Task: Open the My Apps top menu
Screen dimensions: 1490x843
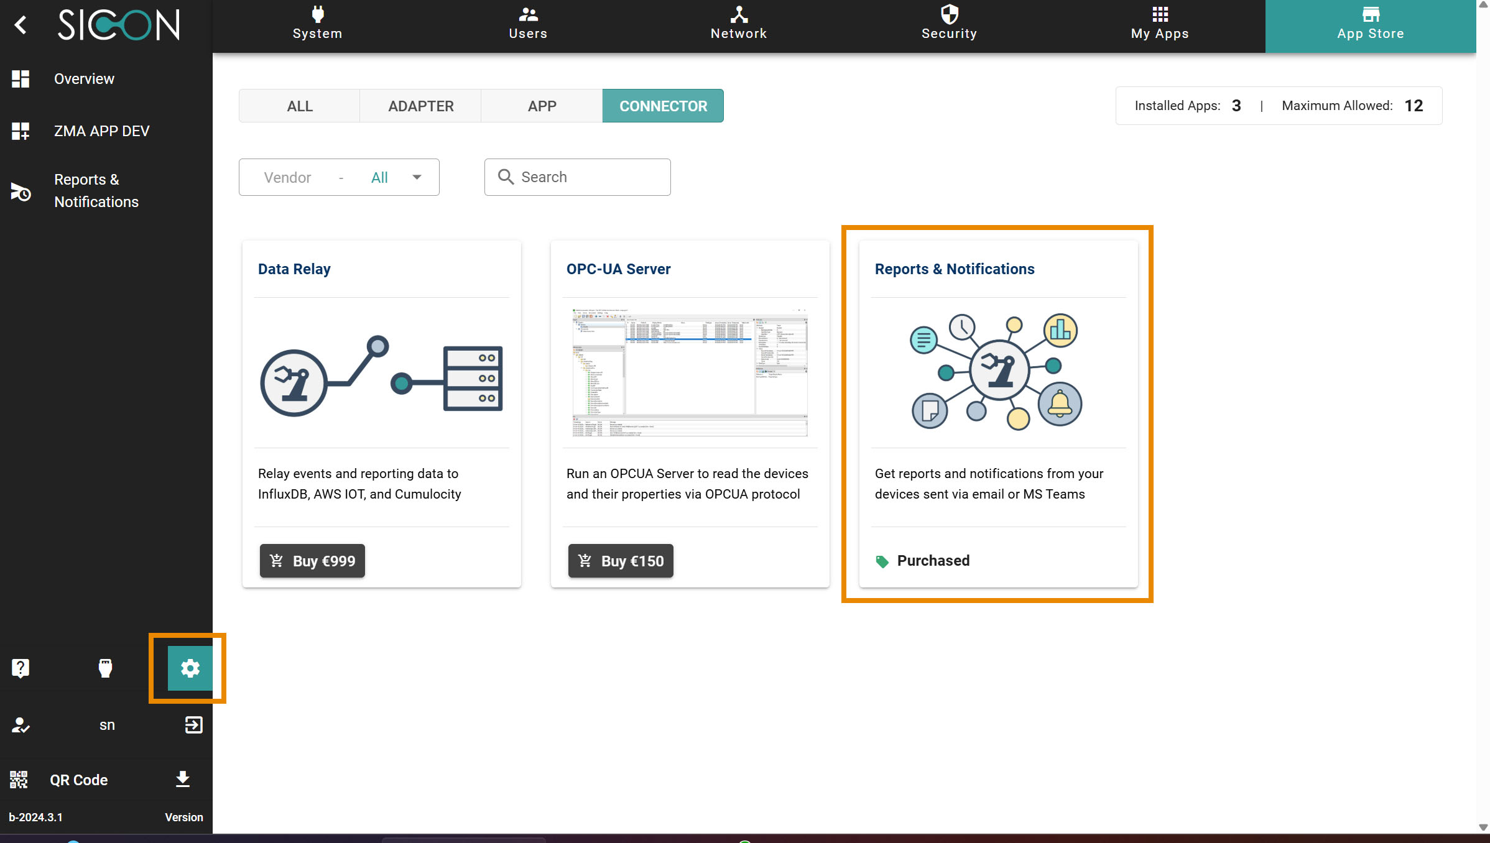Action: click(x=1159, y=25)
